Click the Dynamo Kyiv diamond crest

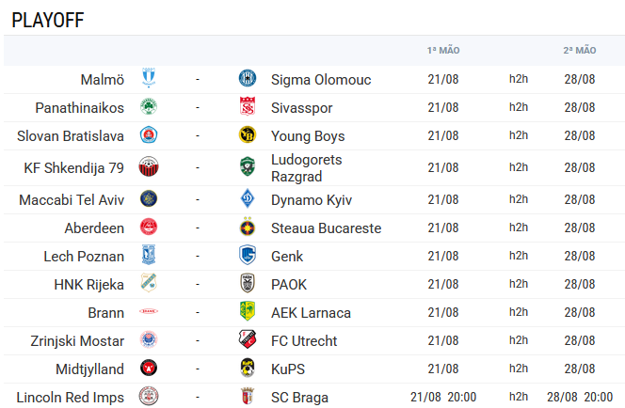point(248,198)
